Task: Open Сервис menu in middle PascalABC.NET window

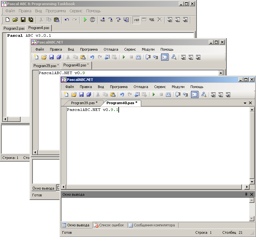Action: [130, 49]
